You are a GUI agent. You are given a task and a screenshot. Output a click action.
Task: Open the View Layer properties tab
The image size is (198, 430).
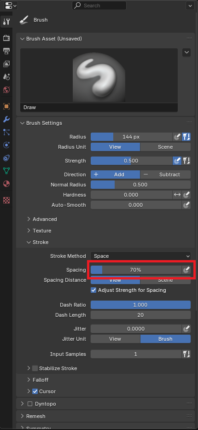pos(6,64)
